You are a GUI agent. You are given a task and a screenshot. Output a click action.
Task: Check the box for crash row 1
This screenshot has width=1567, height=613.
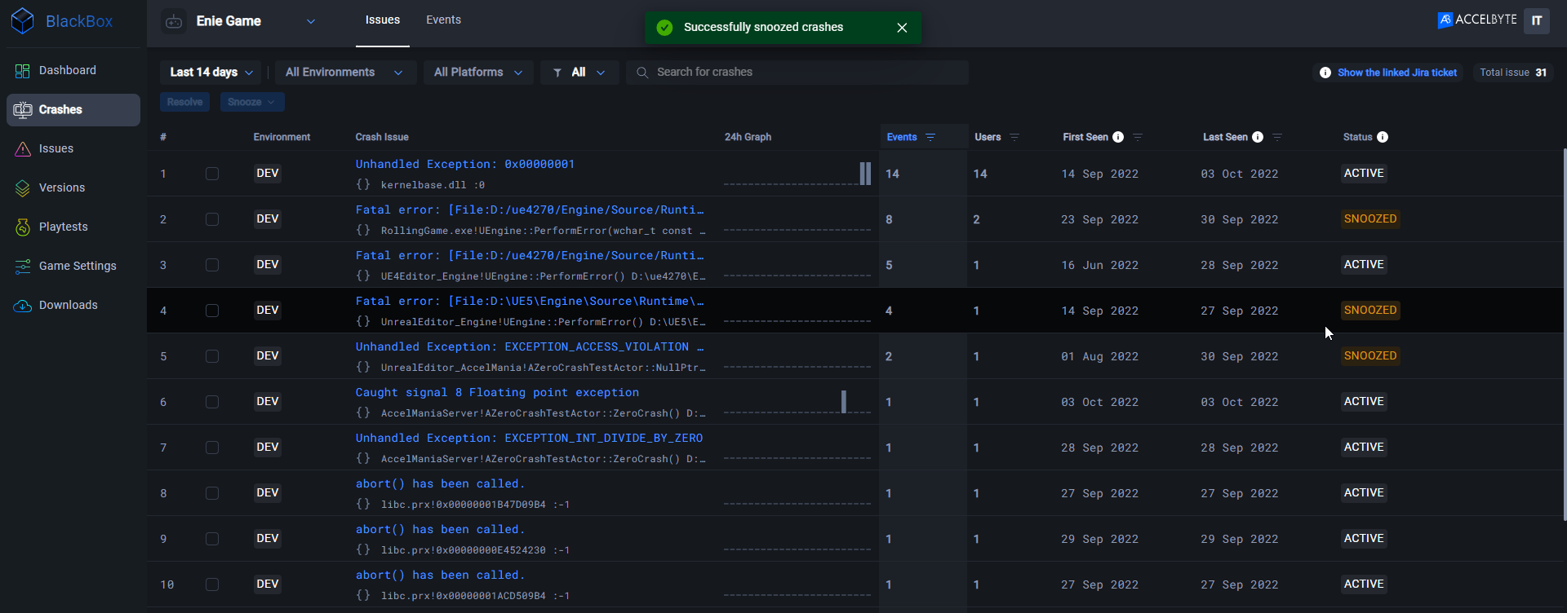(x=212, y=174)
